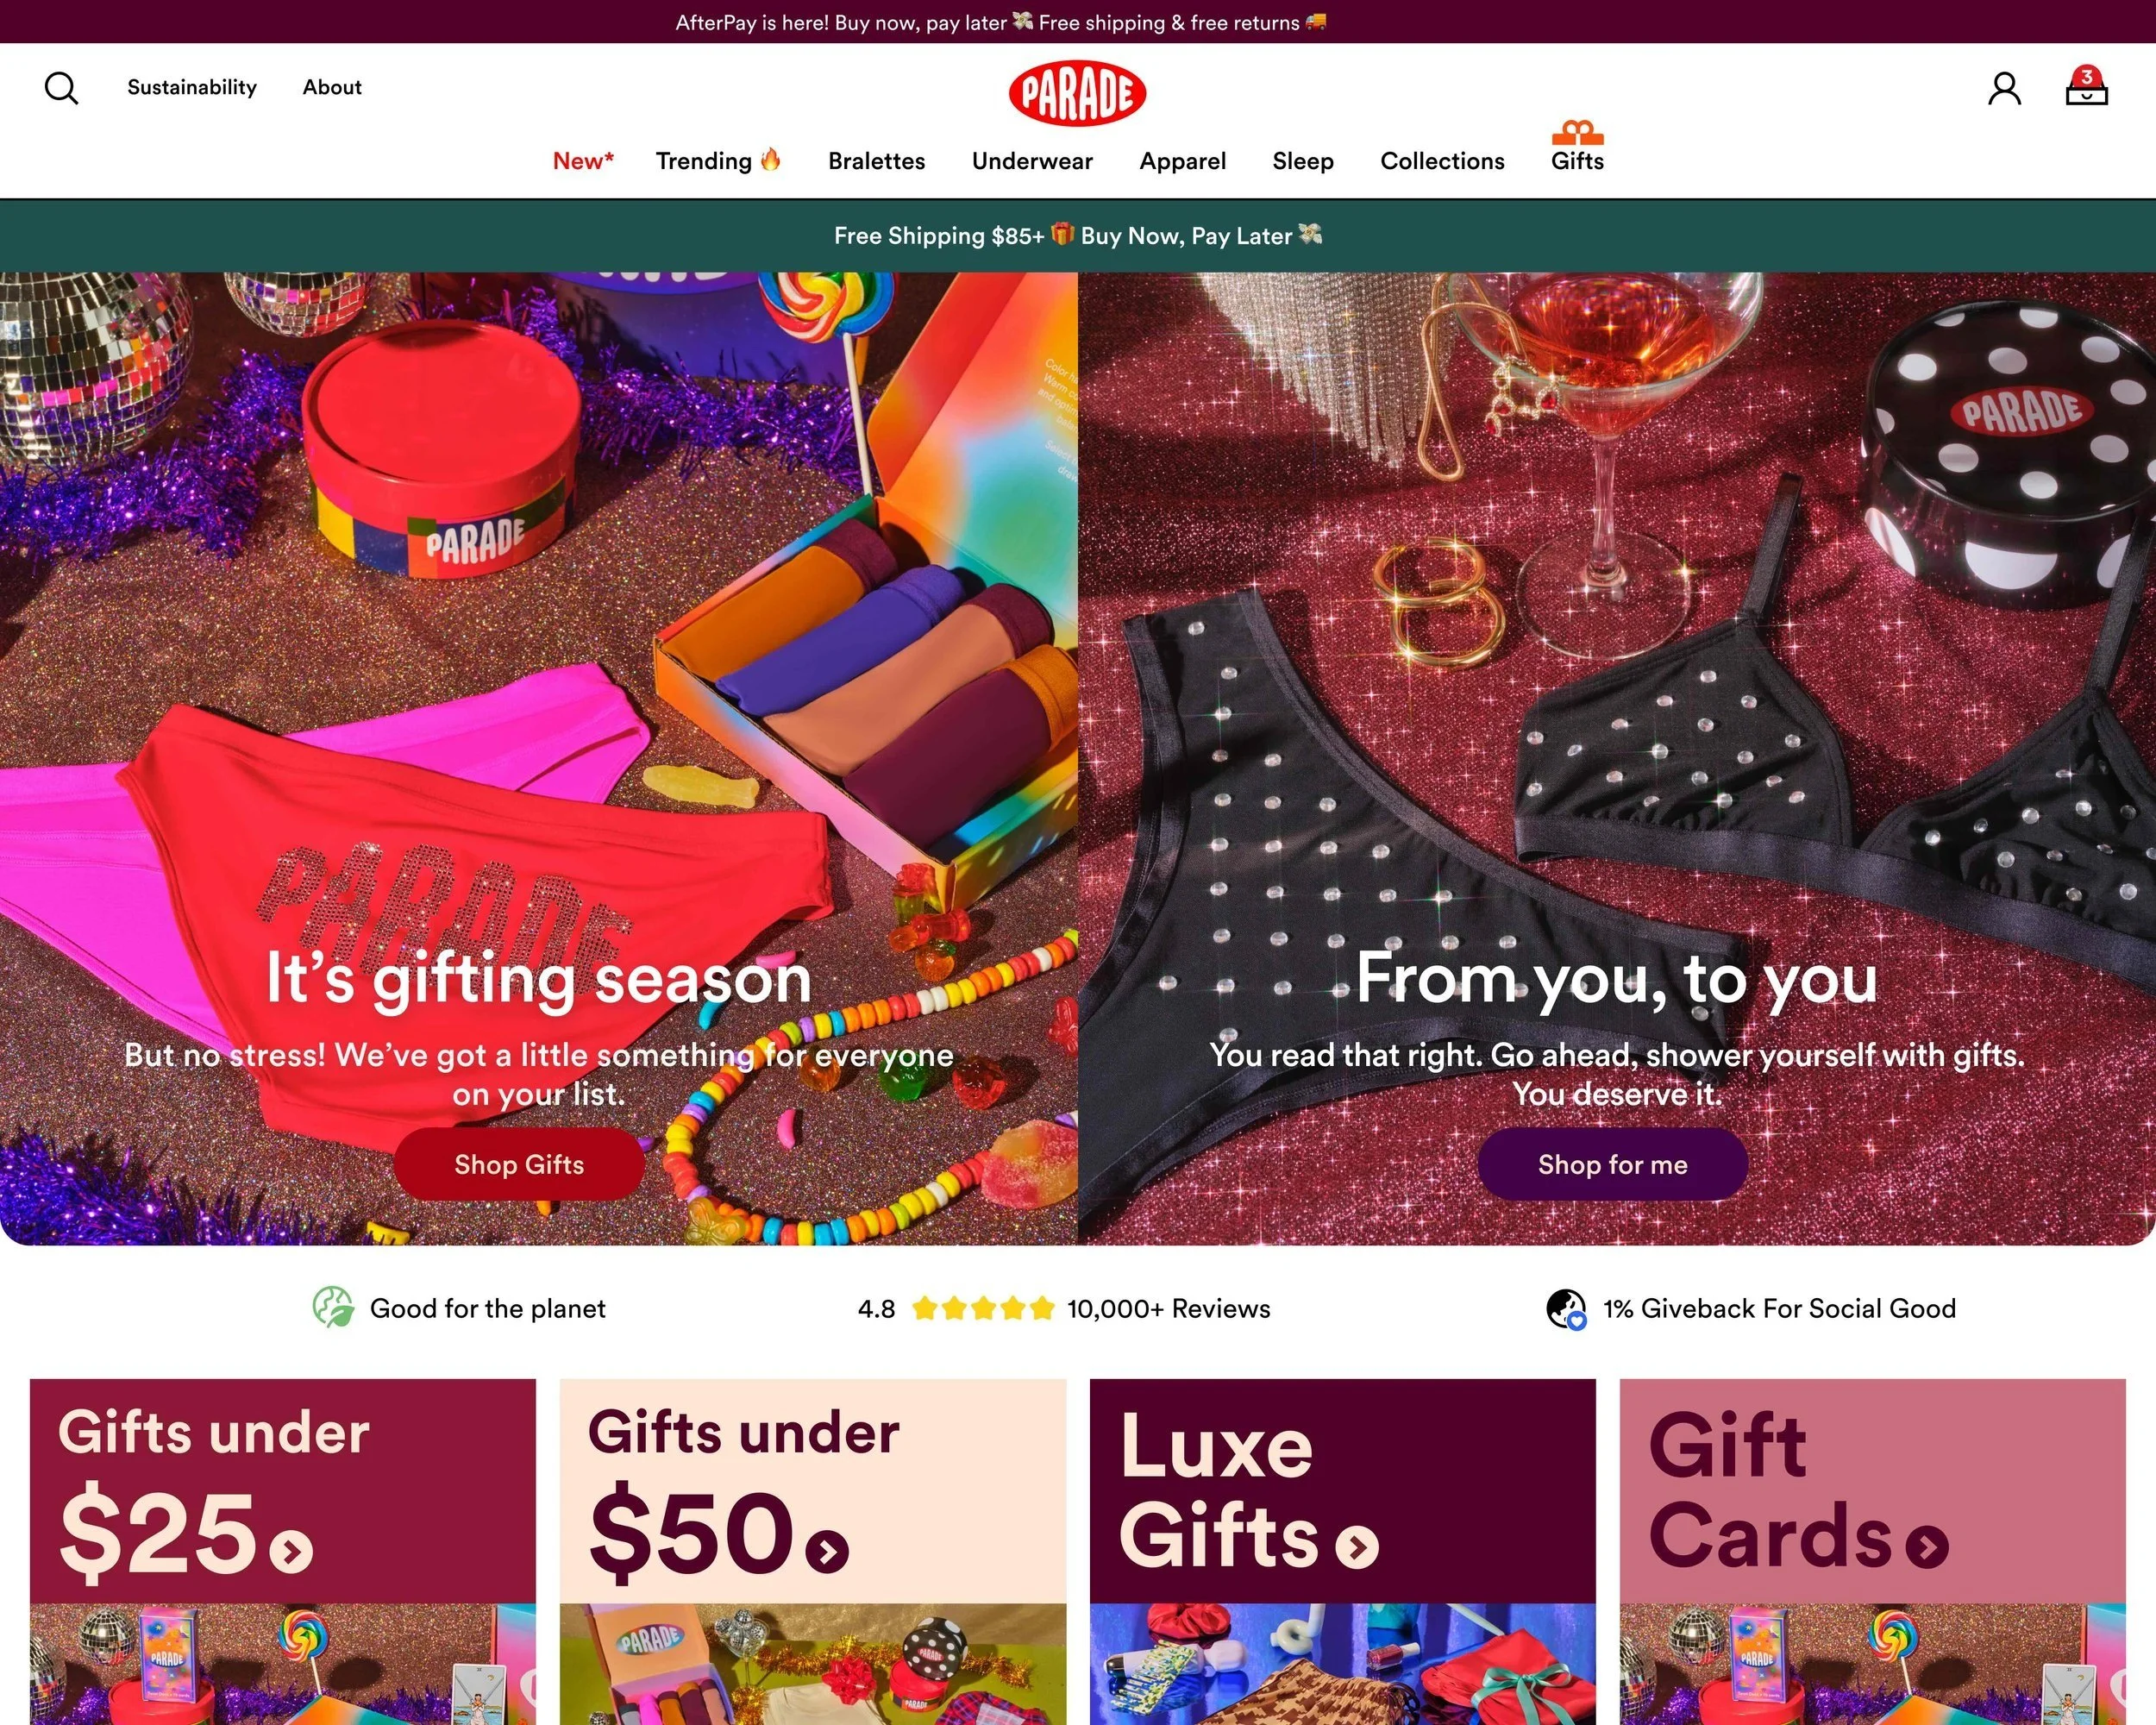Click the arrow icon on Gifts under $25
2156x1725 pixels.
pyautogui.click(x=292, y=1552)
